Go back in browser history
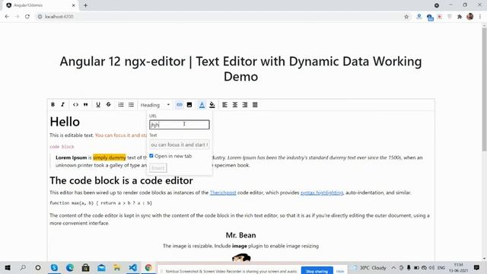This screenshot has width=487, height=274. (7, 17)
